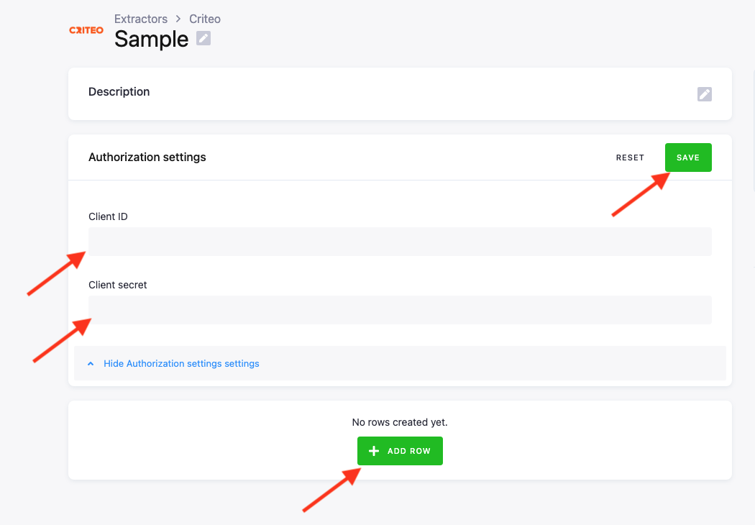
Task: Click the 'No rows created yet.' text
Action: (x=400, y=422)
